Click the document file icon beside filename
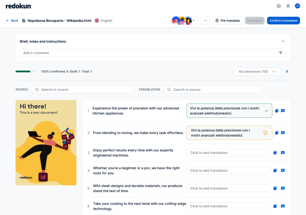306x215 pixels. click(24, 21)
